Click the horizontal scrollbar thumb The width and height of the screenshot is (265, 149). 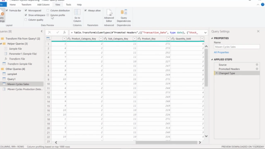[x=166, y=142]
